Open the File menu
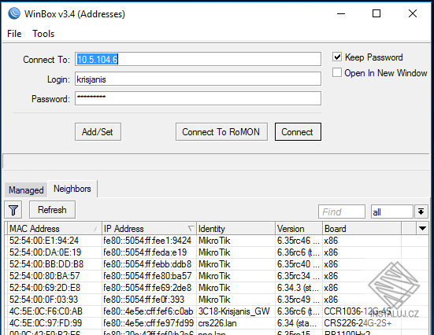This screenshot has height=335, width=434. coord(14,34)
